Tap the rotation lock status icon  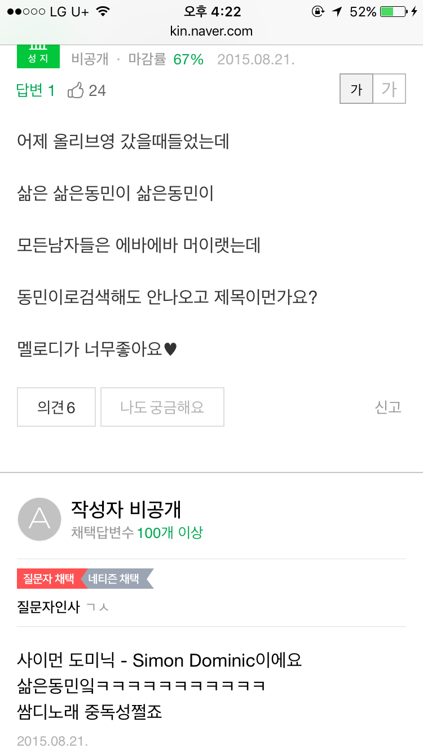coord(318,12)
